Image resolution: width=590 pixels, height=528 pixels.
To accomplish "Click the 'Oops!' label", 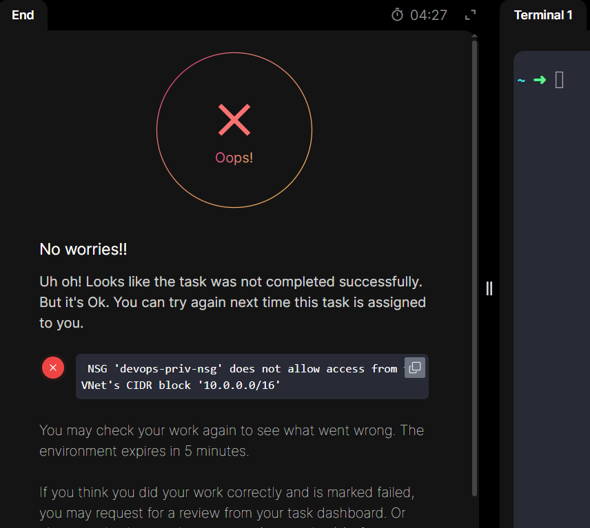I will [234, 158].
